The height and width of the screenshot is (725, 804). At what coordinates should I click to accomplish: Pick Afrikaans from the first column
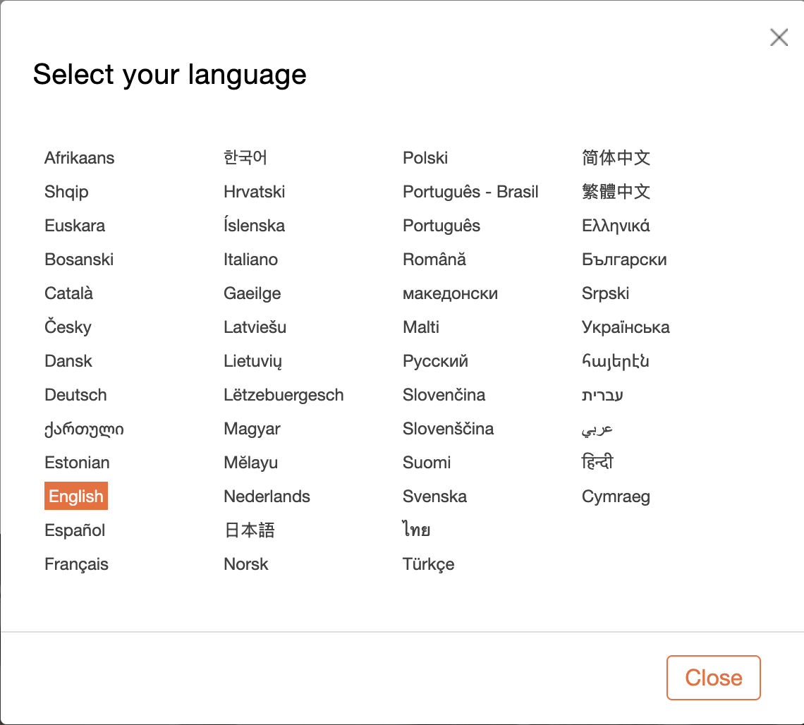79,158
